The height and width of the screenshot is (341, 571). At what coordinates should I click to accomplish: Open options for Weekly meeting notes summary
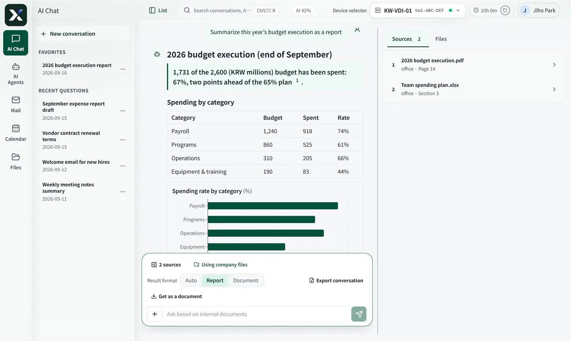point(123,192)
